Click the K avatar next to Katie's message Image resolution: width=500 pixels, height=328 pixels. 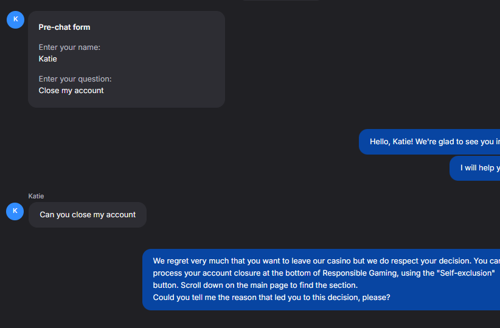click(x=15, y=211)
